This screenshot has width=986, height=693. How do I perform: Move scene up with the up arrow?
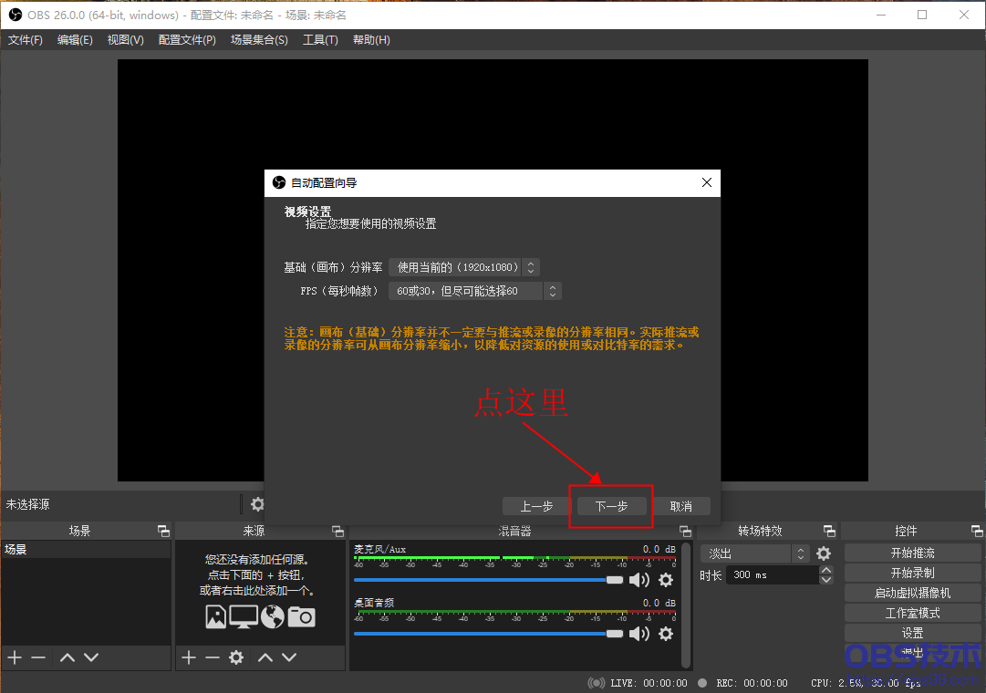tap(67, 657)
